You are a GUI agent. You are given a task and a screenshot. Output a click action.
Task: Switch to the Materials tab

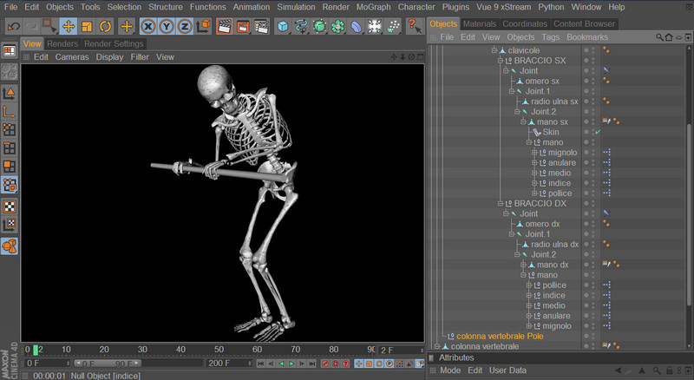point(480,23)
